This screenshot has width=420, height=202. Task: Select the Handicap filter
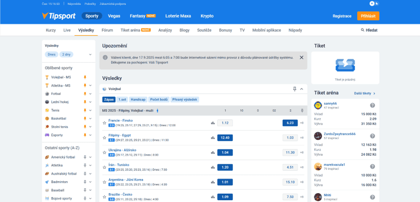coord(138,99)
